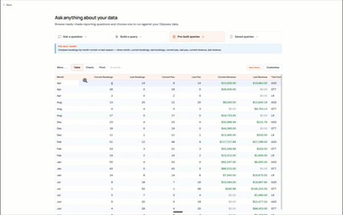Click the pre-built query description banner

point(169,49)
